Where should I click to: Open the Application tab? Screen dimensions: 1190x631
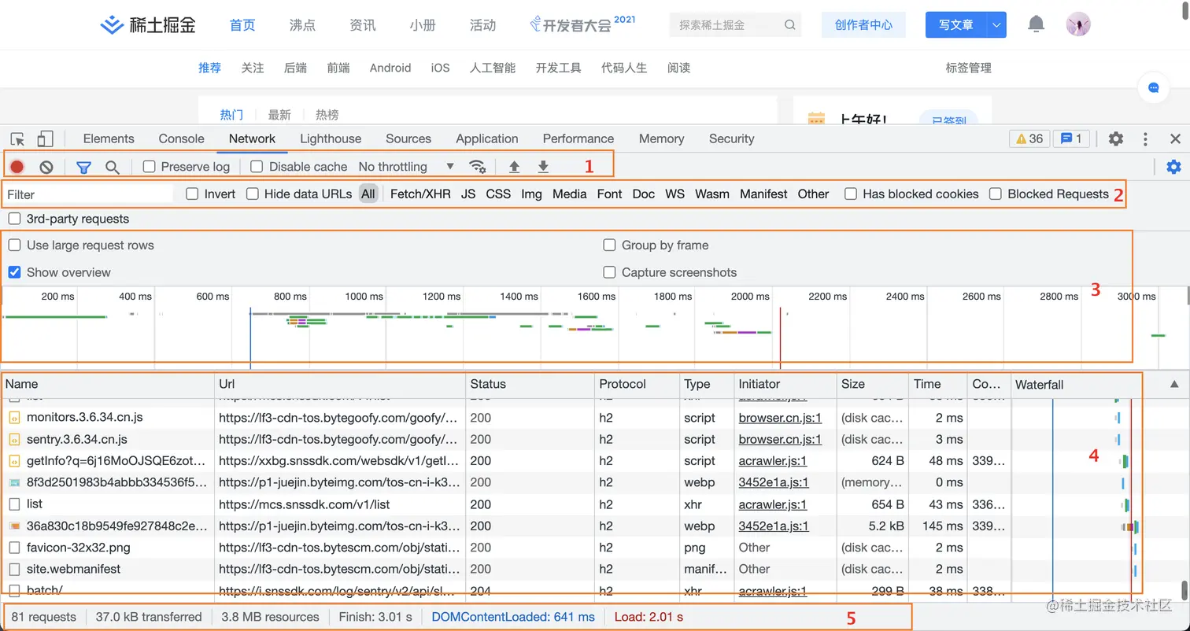click(x=487, y=138)
